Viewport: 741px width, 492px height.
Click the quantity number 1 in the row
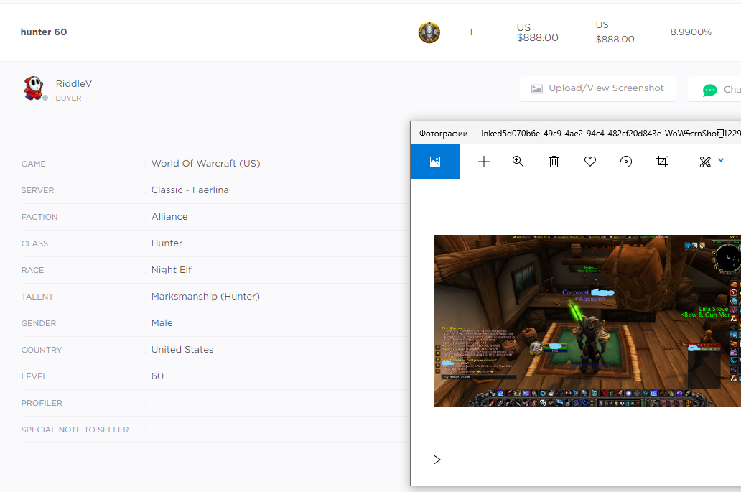[471, 32]
